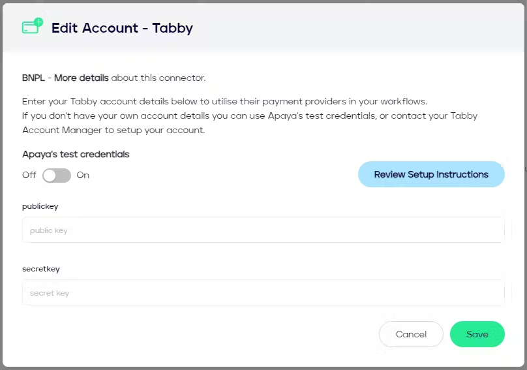Cancel editing the Tabby account
Image resolution: width=527 pixels, height=370 pixels.
(411, 334)
